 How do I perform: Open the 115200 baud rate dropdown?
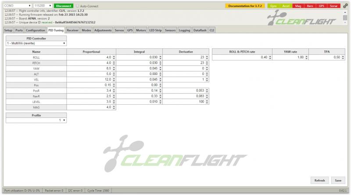(43, 6)
